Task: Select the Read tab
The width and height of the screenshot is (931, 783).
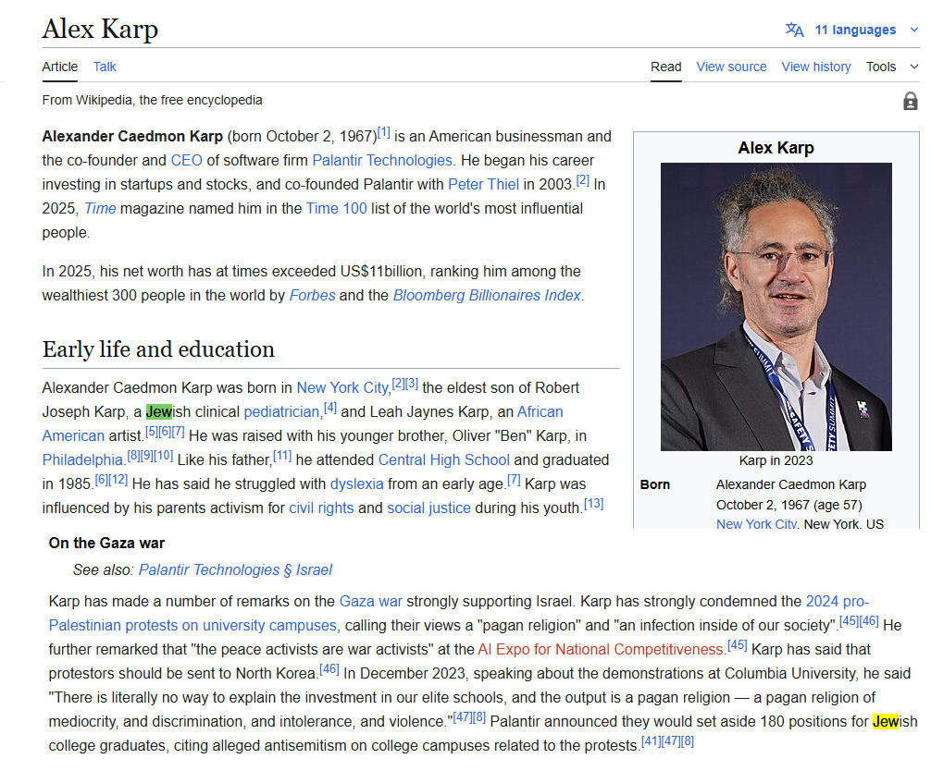Action: pos(666,67)
